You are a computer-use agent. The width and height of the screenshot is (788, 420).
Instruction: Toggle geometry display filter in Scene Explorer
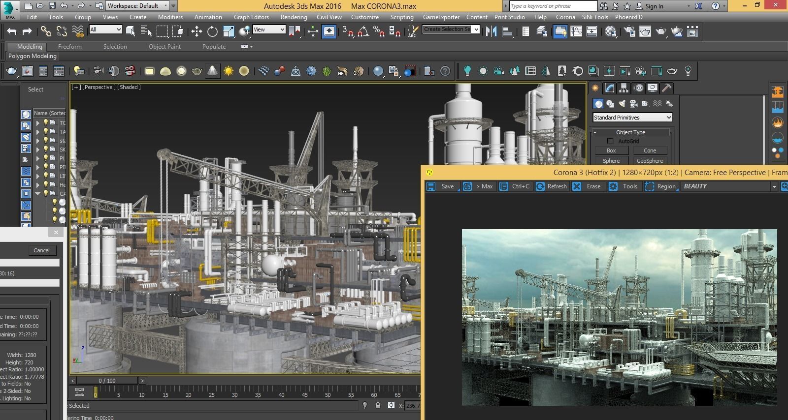click(26, 115)
